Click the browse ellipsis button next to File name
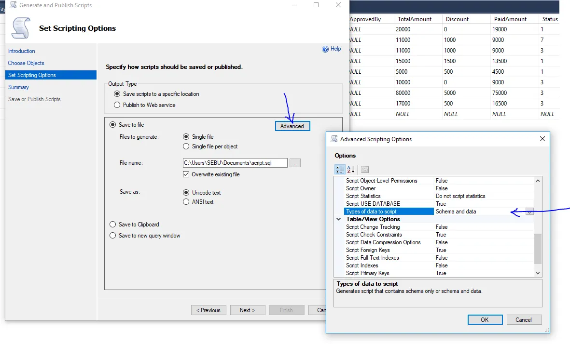 (x=295, y=163)
